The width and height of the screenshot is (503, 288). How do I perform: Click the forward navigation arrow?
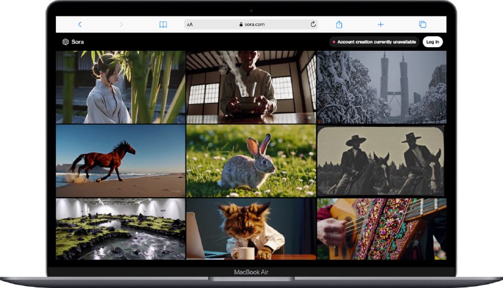(121, 24)
